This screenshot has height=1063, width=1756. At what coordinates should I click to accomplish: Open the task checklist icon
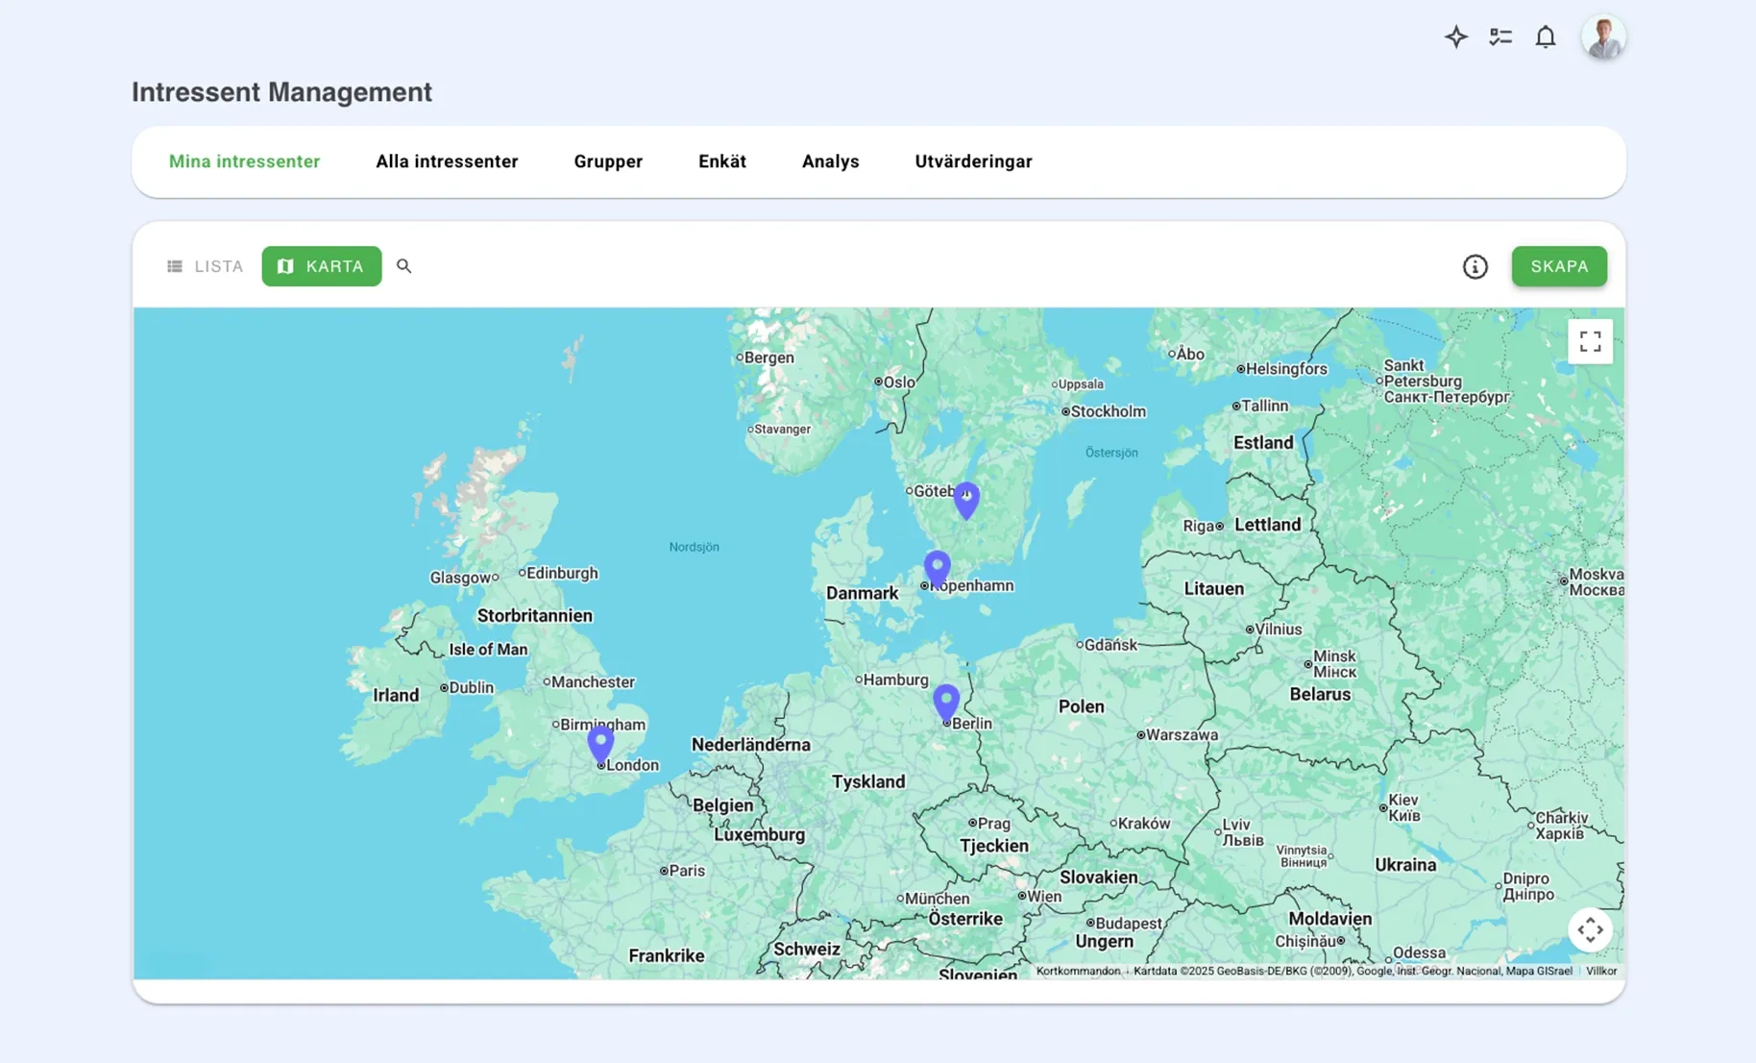point(1500,37)
